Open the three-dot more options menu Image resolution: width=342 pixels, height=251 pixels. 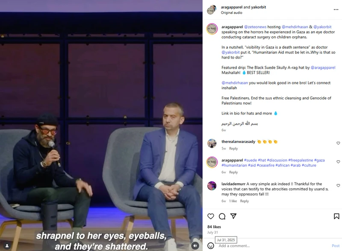tap(336, 9)
